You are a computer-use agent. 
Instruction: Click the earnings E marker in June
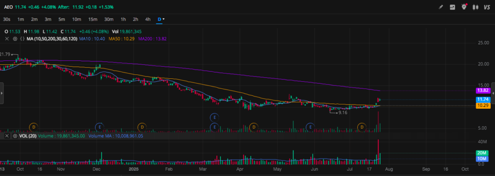point(311,127)
